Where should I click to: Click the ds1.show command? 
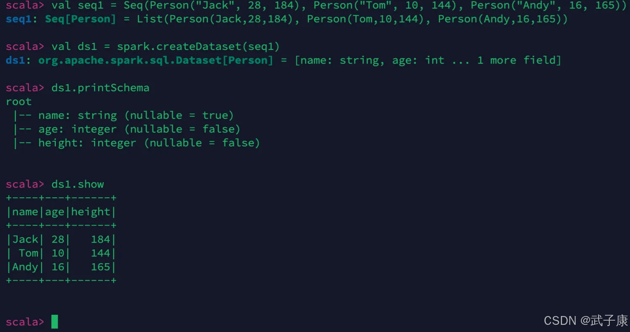[x=78, y=184]
